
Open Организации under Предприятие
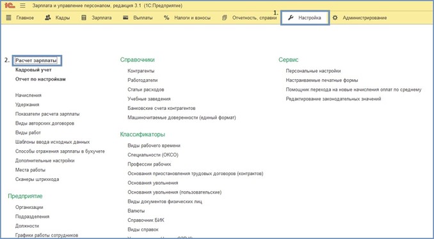[29, 207]
